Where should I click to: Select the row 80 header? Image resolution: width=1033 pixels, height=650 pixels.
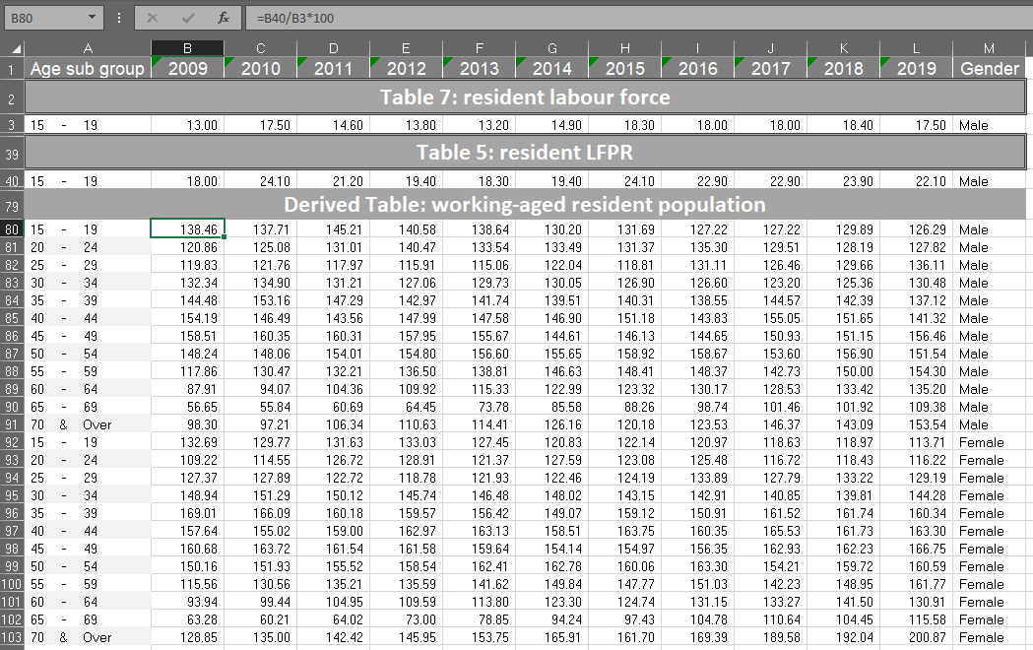[x=10, y=229]
